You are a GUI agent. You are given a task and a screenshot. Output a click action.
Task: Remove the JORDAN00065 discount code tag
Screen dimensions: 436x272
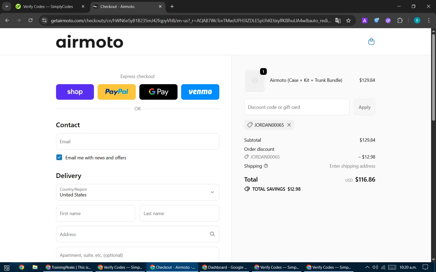(289, 125)
